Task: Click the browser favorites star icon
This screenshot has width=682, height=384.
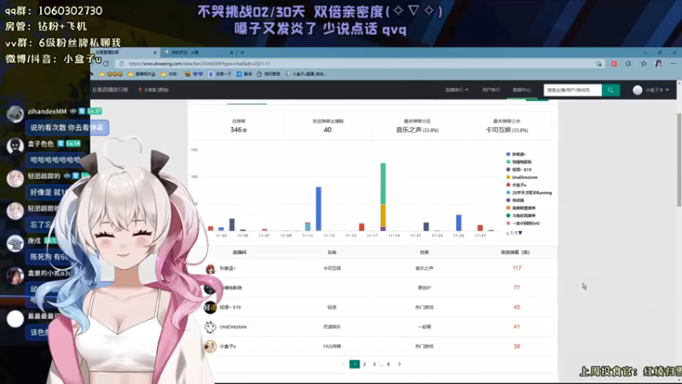Action: (644, 63)
